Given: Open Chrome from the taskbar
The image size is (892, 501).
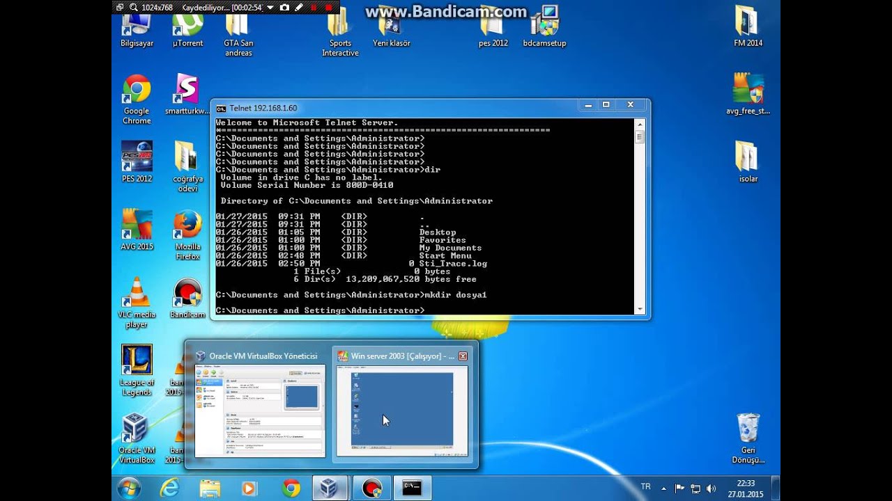Looking at the screenshot, I should pos(291,488).
